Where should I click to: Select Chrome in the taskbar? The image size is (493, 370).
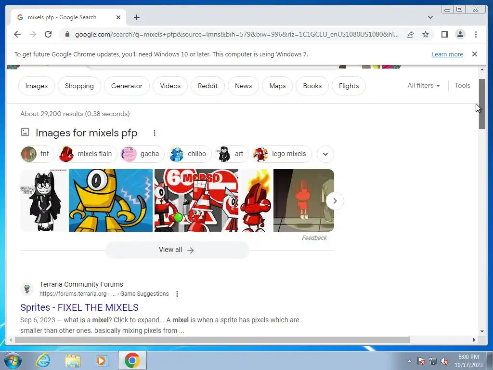132,360
